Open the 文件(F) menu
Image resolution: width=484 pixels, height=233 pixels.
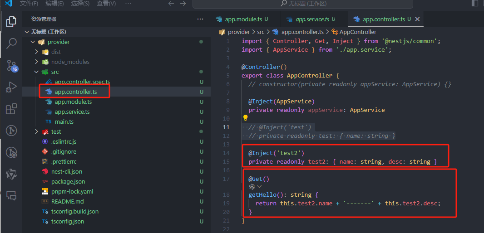tap(29, 3)
